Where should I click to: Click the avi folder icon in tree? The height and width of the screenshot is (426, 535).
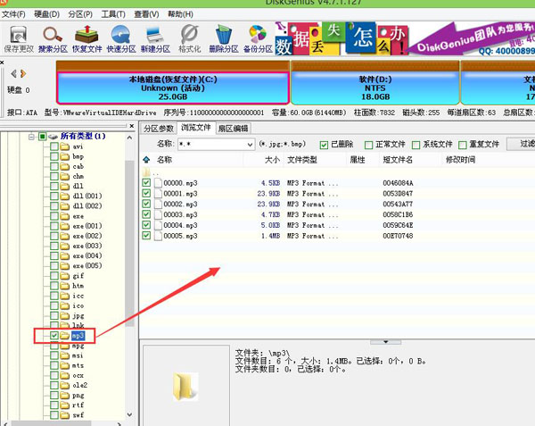click(x=64, y=146)
